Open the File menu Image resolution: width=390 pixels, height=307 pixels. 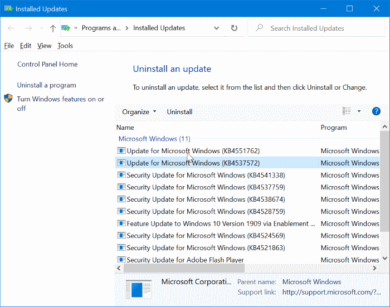click(9, 46)
